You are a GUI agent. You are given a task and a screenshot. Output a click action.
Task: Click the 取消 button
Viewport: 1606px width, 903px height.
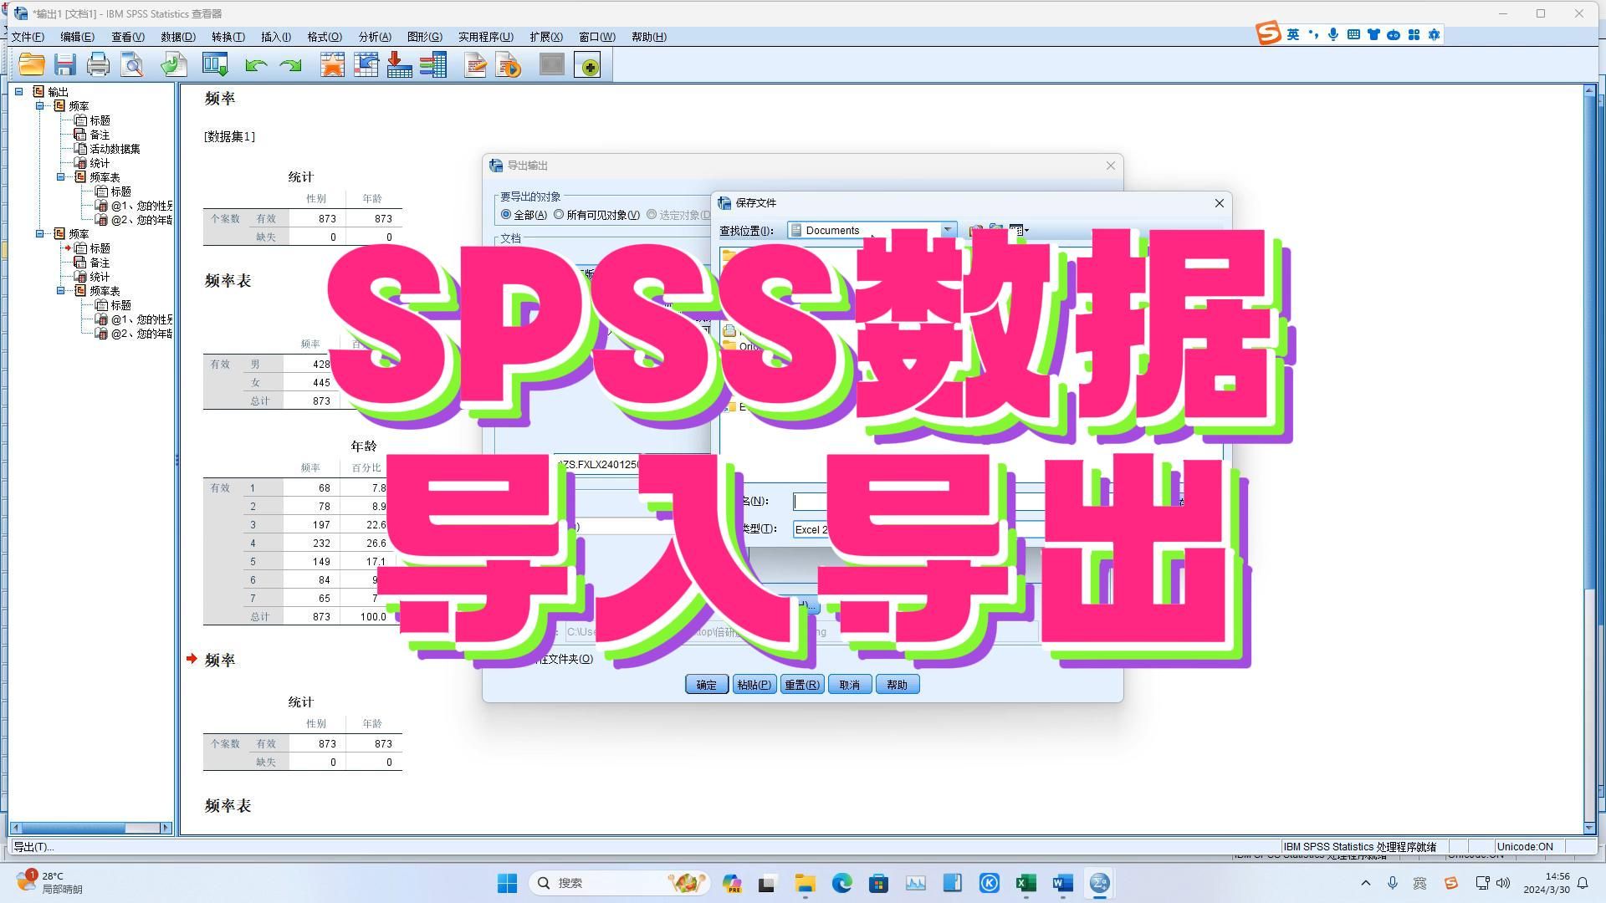(x=850, y=685)
